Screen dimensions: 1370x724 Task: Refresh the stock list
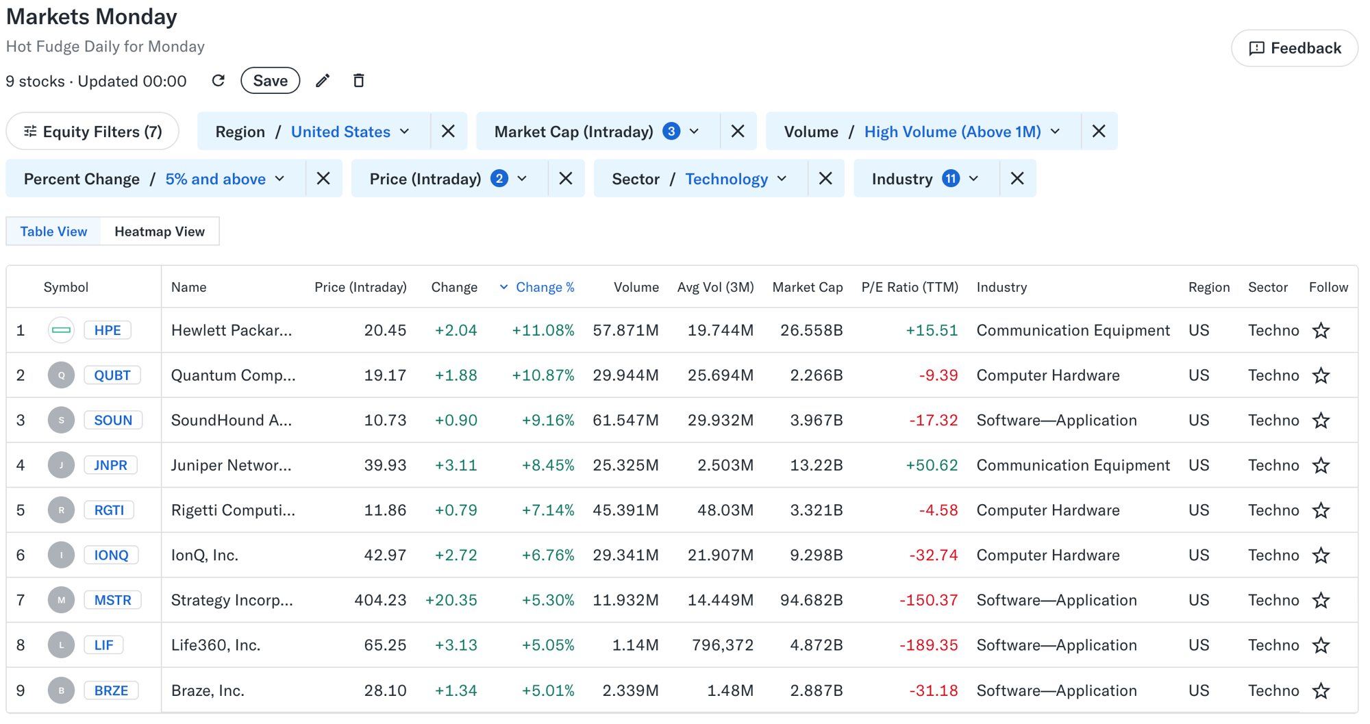click(x=218, y=80)
